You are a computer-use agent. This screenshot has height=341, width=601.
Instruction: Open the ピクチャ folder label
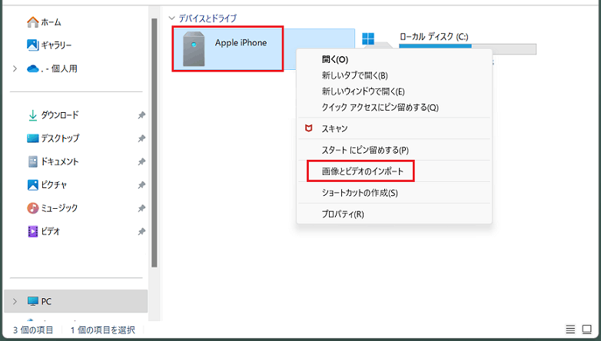pyautogui.click(x=54, y=185)
